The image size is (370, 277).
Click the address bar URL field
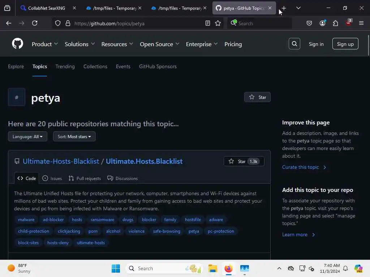pyautogui.click(x=138, y=23)
